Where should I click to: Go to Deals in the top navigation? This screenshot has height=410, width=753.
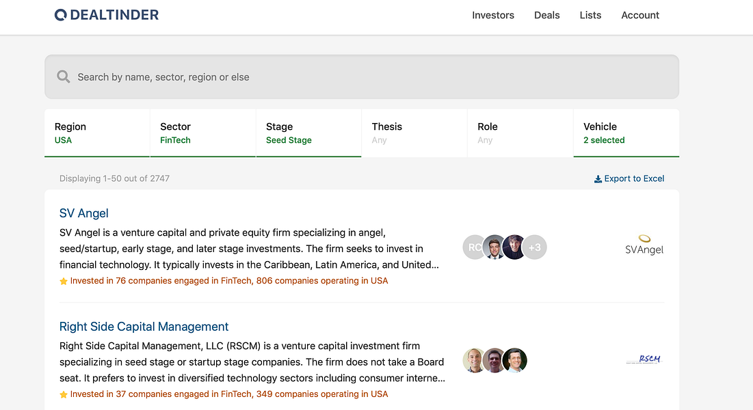546,15
